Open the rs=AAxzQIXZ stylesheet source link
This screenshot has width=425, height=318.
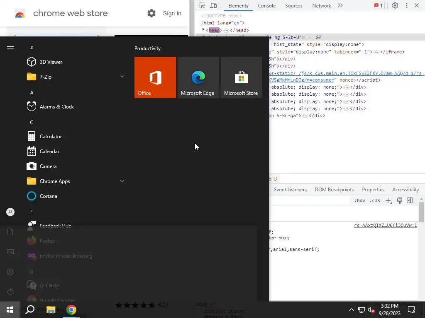pyautogui.click(x=386, y=225)
